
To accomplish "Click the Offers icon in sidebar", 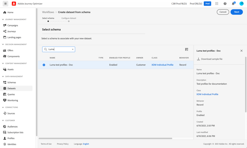I will [5, 50].
